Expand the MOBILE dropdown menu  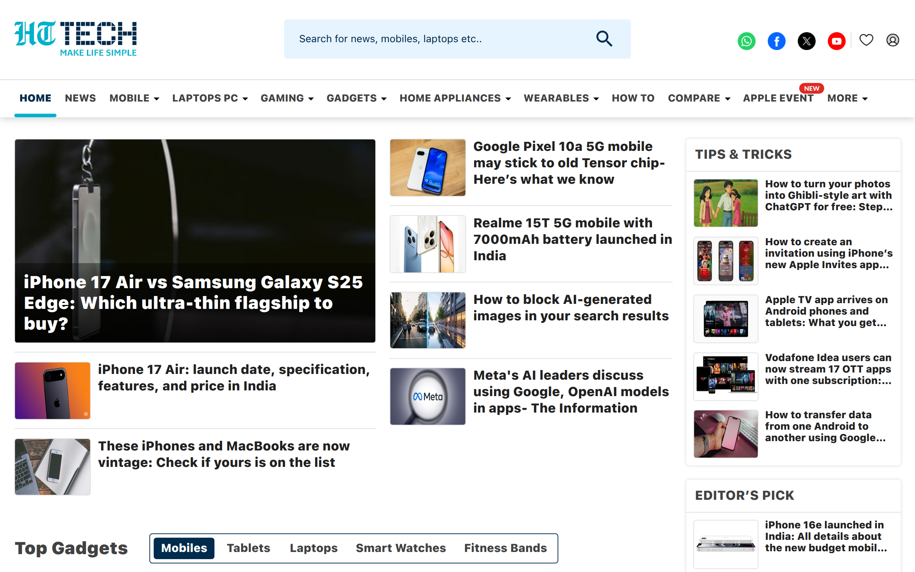[x=134, y=98]
